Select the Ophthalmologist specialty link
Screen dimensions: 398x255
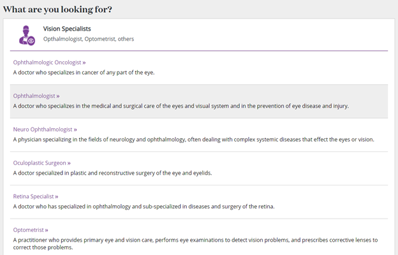click(x=36, y=96)
